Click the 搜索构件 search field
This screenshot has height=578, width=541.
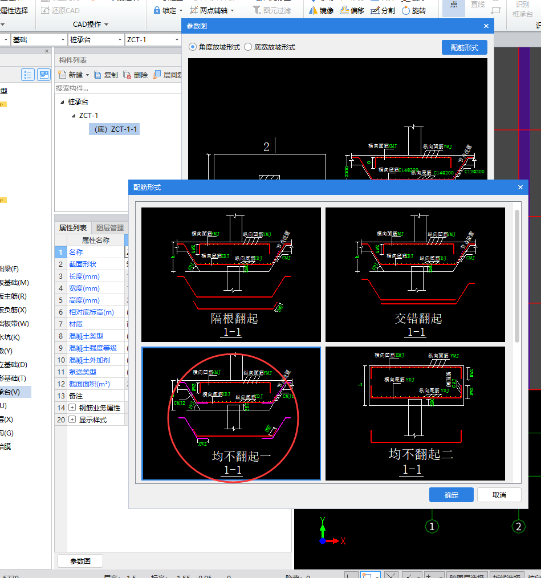118,88
